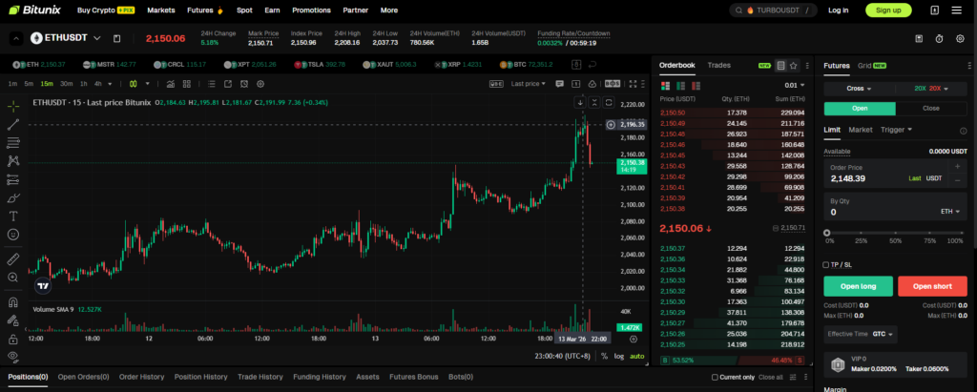Image resolution: width=977 pixels, height=392 pixels.
Task: Activate the zoom in tool
Action: (x=12, y=278)
